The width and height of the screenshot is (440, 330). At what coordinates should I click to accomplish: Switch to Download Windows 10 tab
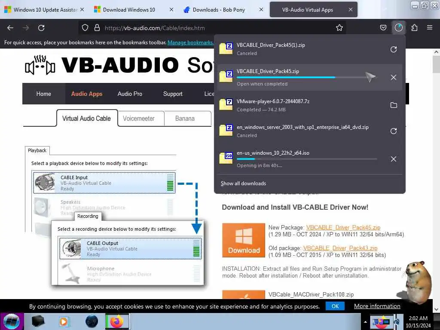(129, 9)
